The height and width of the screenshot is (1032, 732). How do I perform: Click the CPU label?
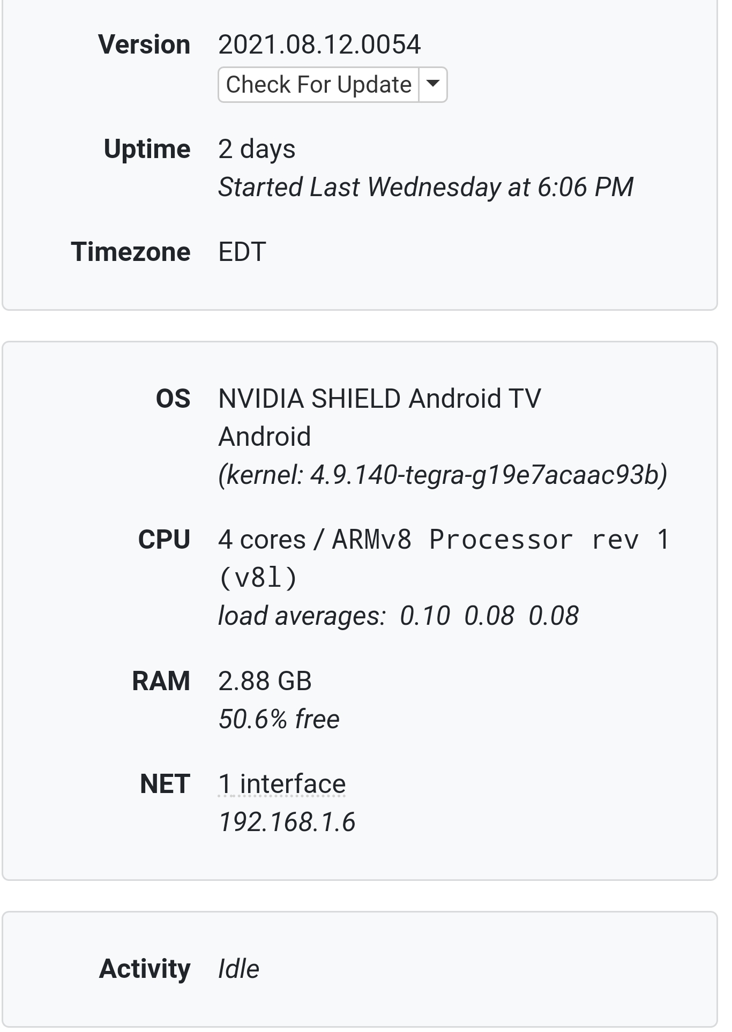(164, 540)
